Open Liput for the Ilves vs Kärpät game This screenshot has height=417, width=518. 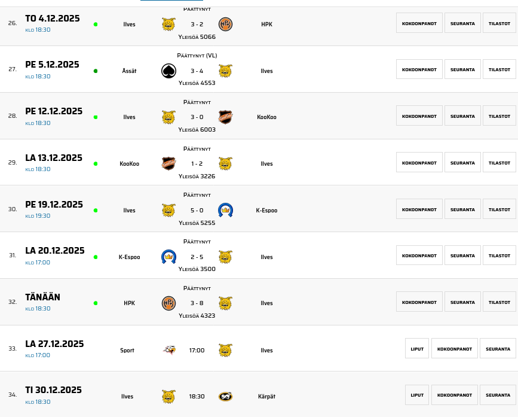point(417,395)
